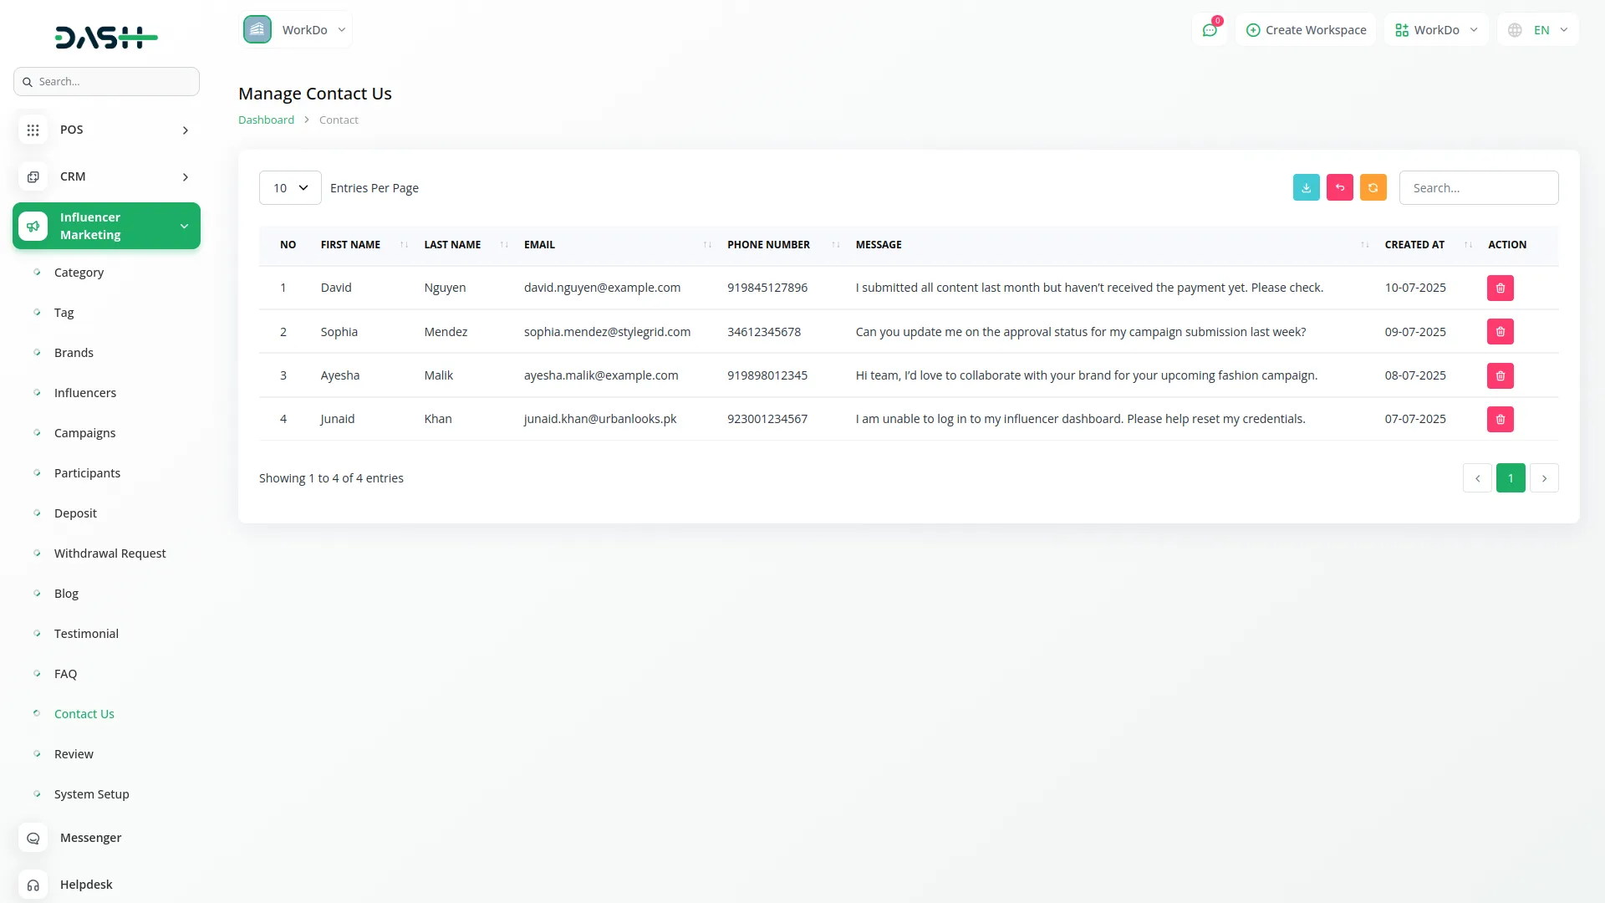Image resolution: width=1605 pixels, height=903 pixels.
Task: Click the Messenger sidebar icon
Action: click(33, 838)
